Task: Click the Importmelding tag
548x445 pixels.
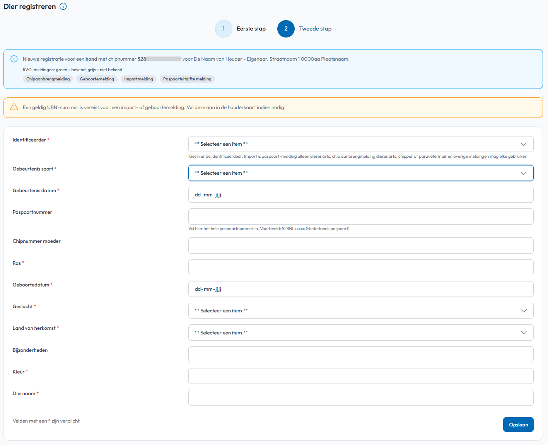Action: click(138, 79)
